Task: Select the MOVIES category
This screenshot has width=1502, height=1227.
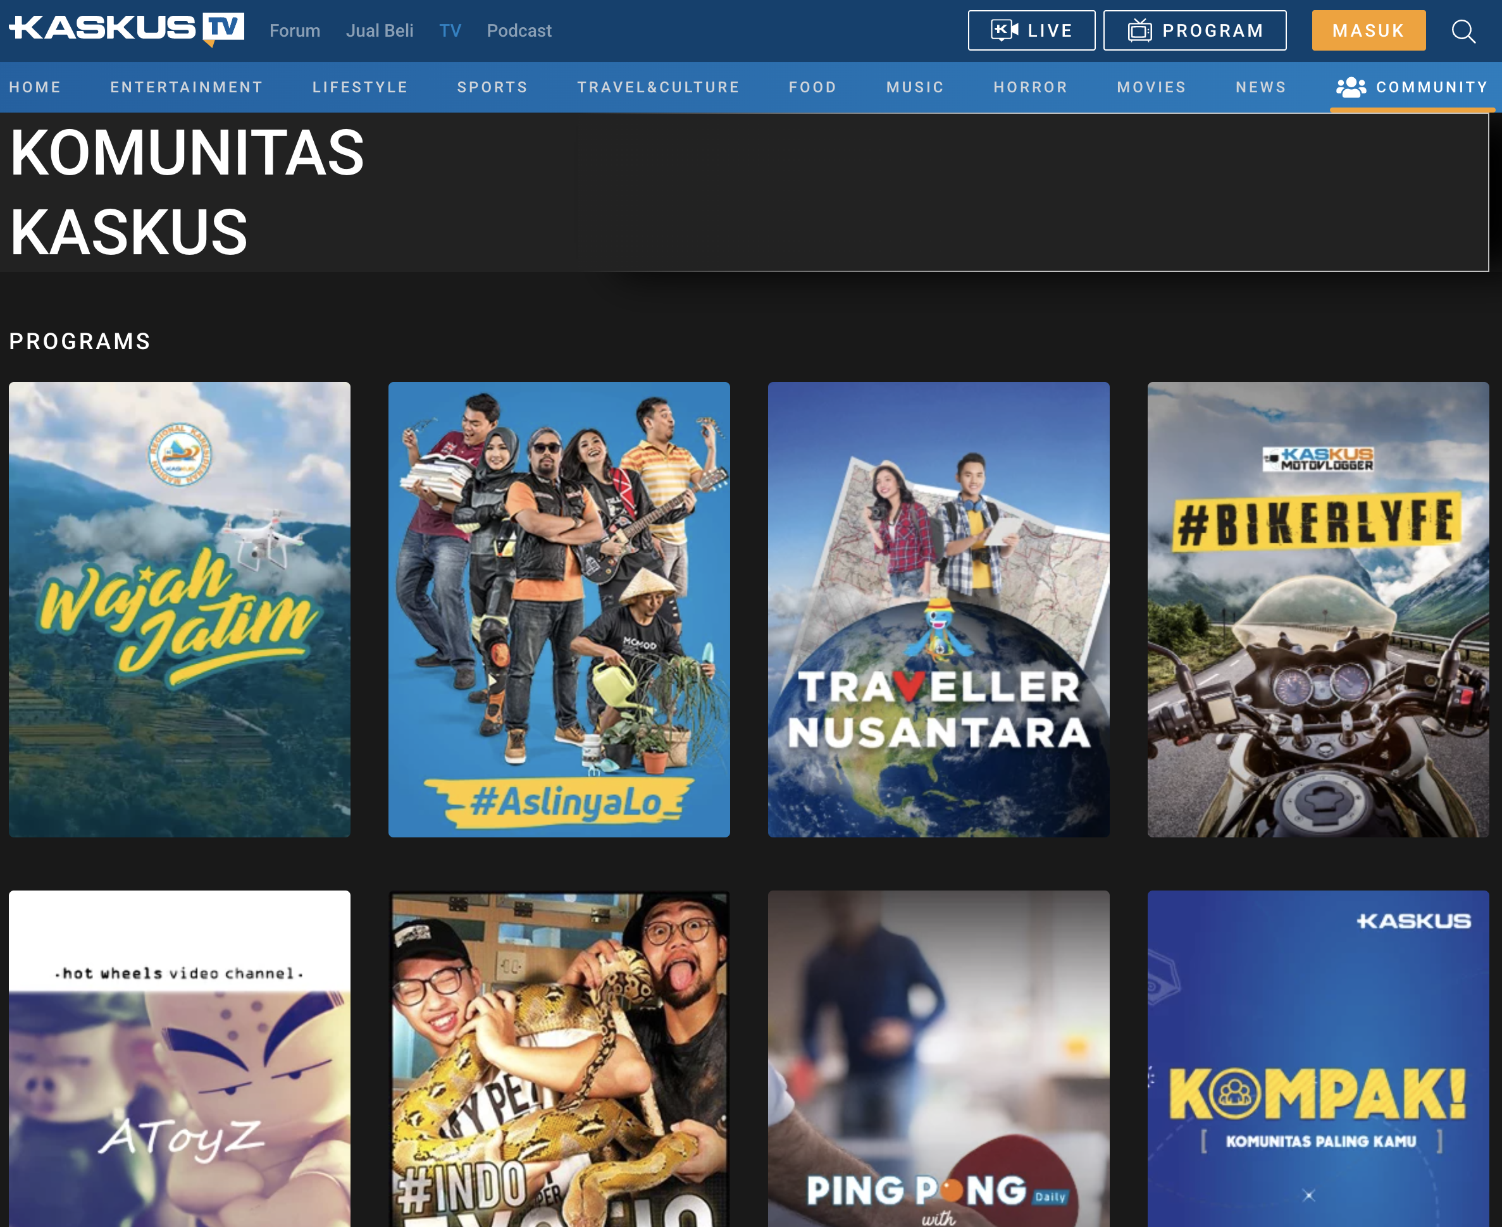Action: point(1152,87)
